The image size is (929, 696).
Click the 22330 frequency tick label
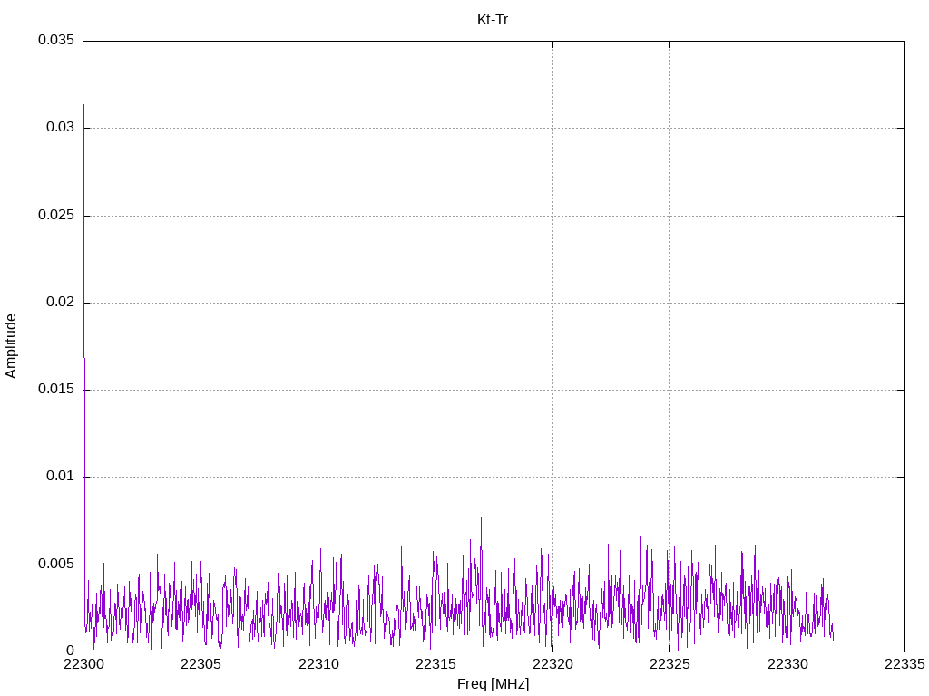click(787, 664)
